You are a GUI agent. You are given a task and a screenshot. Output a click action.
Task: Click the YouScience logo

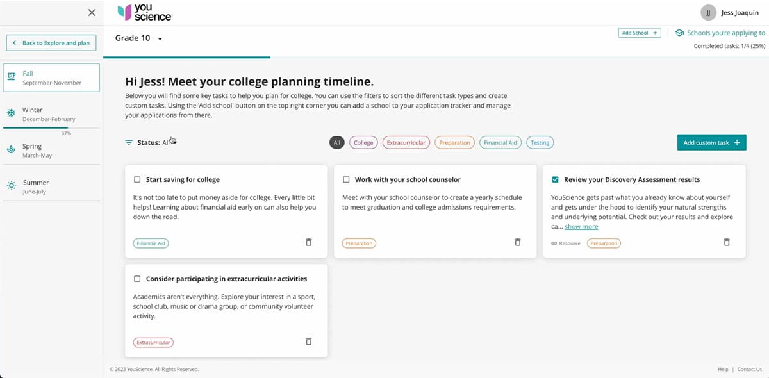145,13
